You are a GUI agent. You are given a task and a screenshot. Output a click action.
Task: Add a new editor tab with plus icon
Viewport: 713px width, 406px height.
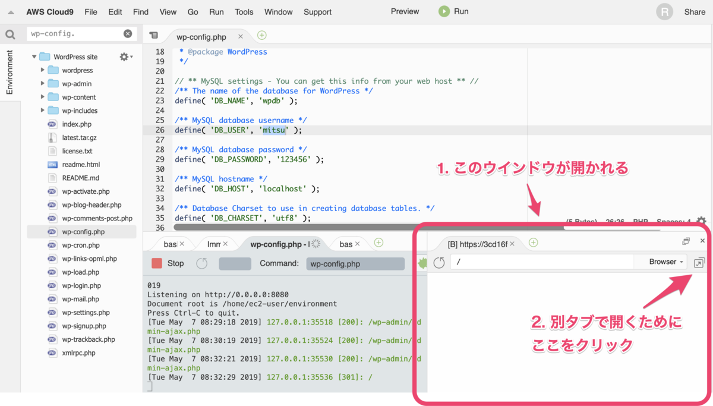coord(261,36)
